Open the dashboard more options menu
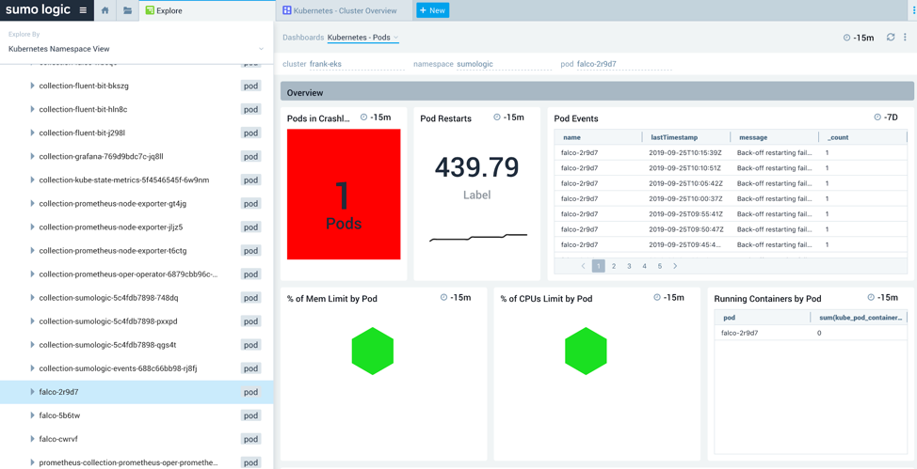Screen dimensions: 917x469 click(906, 37)
